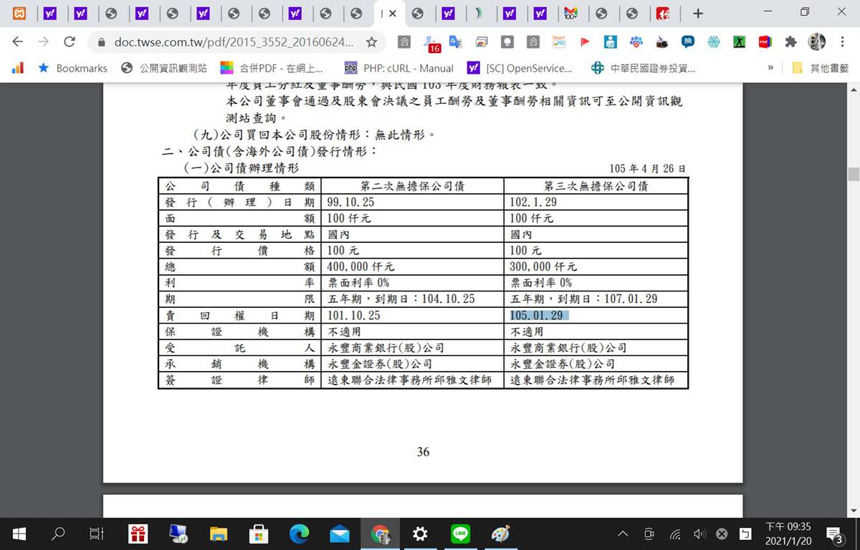Open the Chrome extensions puzzle icon
Screen dimensions: 860x550
coord(790,42)
